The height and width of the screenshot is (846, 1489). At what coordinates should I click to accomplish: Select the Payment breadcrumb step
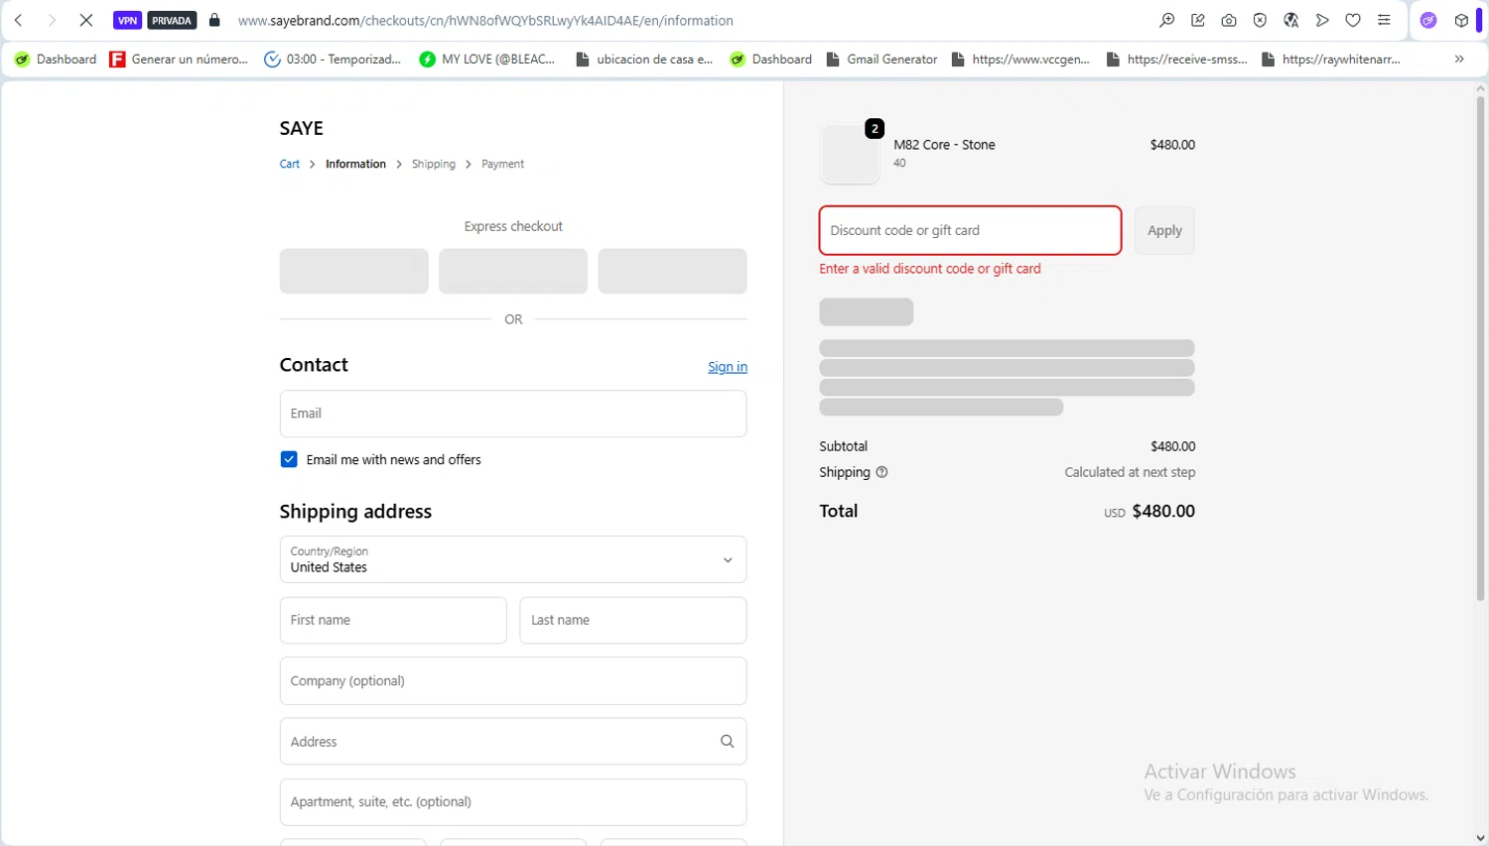click(x=502, y=164)
